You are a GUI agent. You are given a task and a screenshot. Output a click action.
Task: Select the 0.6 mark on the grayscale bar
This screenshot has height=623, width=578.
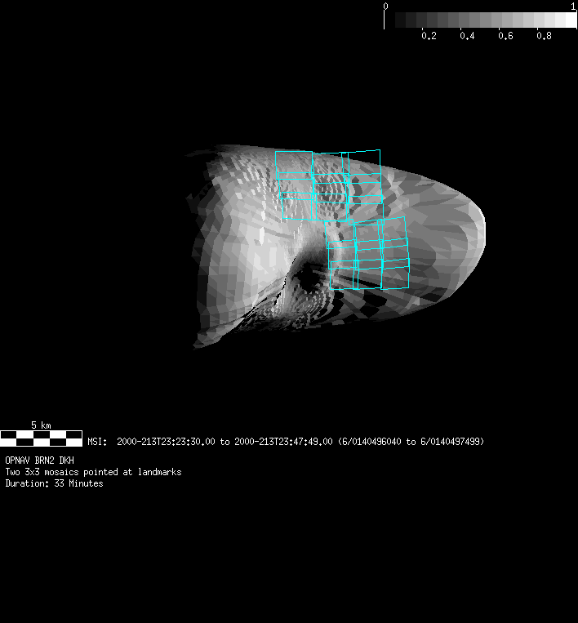[x=506, y=36]
